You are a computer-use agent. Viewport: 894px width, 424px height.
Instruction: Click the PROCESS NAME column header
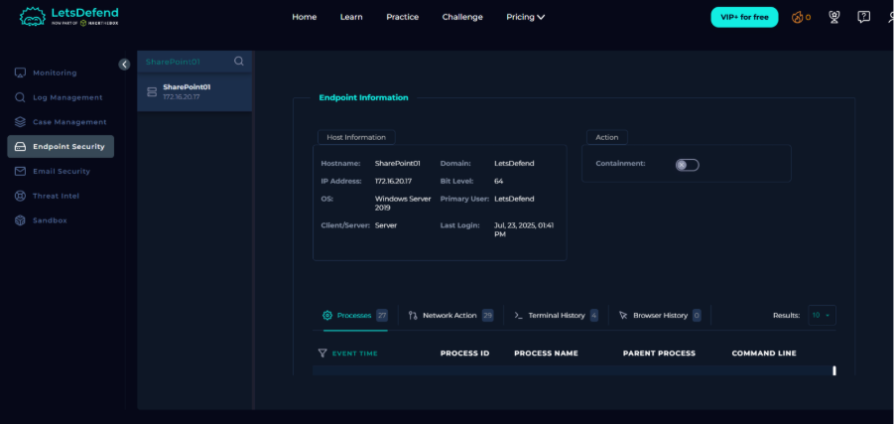546,353
